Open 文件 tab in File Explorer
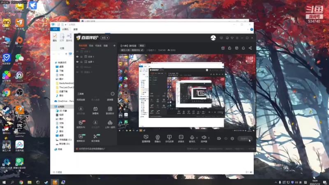Screen dimensions: 329x185 pos(55,29)
